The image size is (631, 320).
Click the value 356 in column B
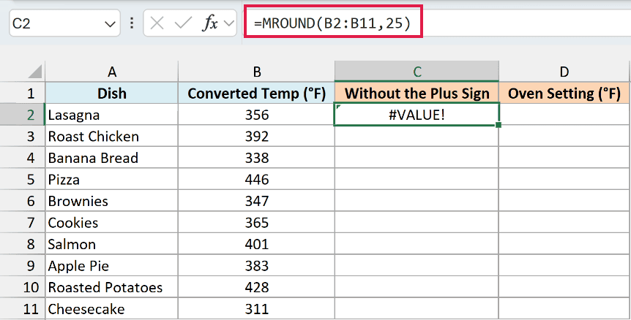(256, 115)
